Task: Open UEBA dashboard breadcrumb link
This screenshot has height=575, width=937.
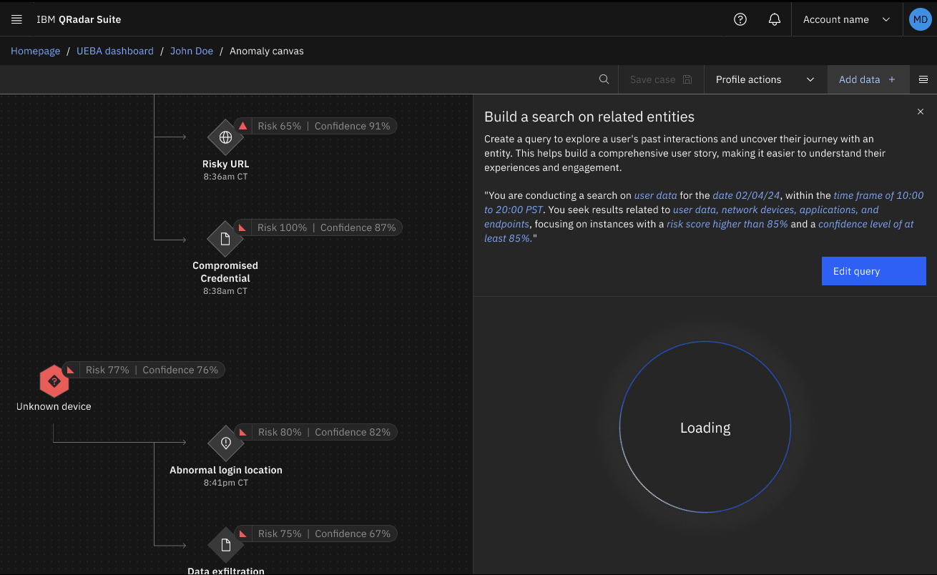Action: [x=115, y=51]
